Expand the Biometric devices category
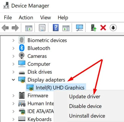Image resolution: width=124 pixels, height=122 pixels. (13, 41)
